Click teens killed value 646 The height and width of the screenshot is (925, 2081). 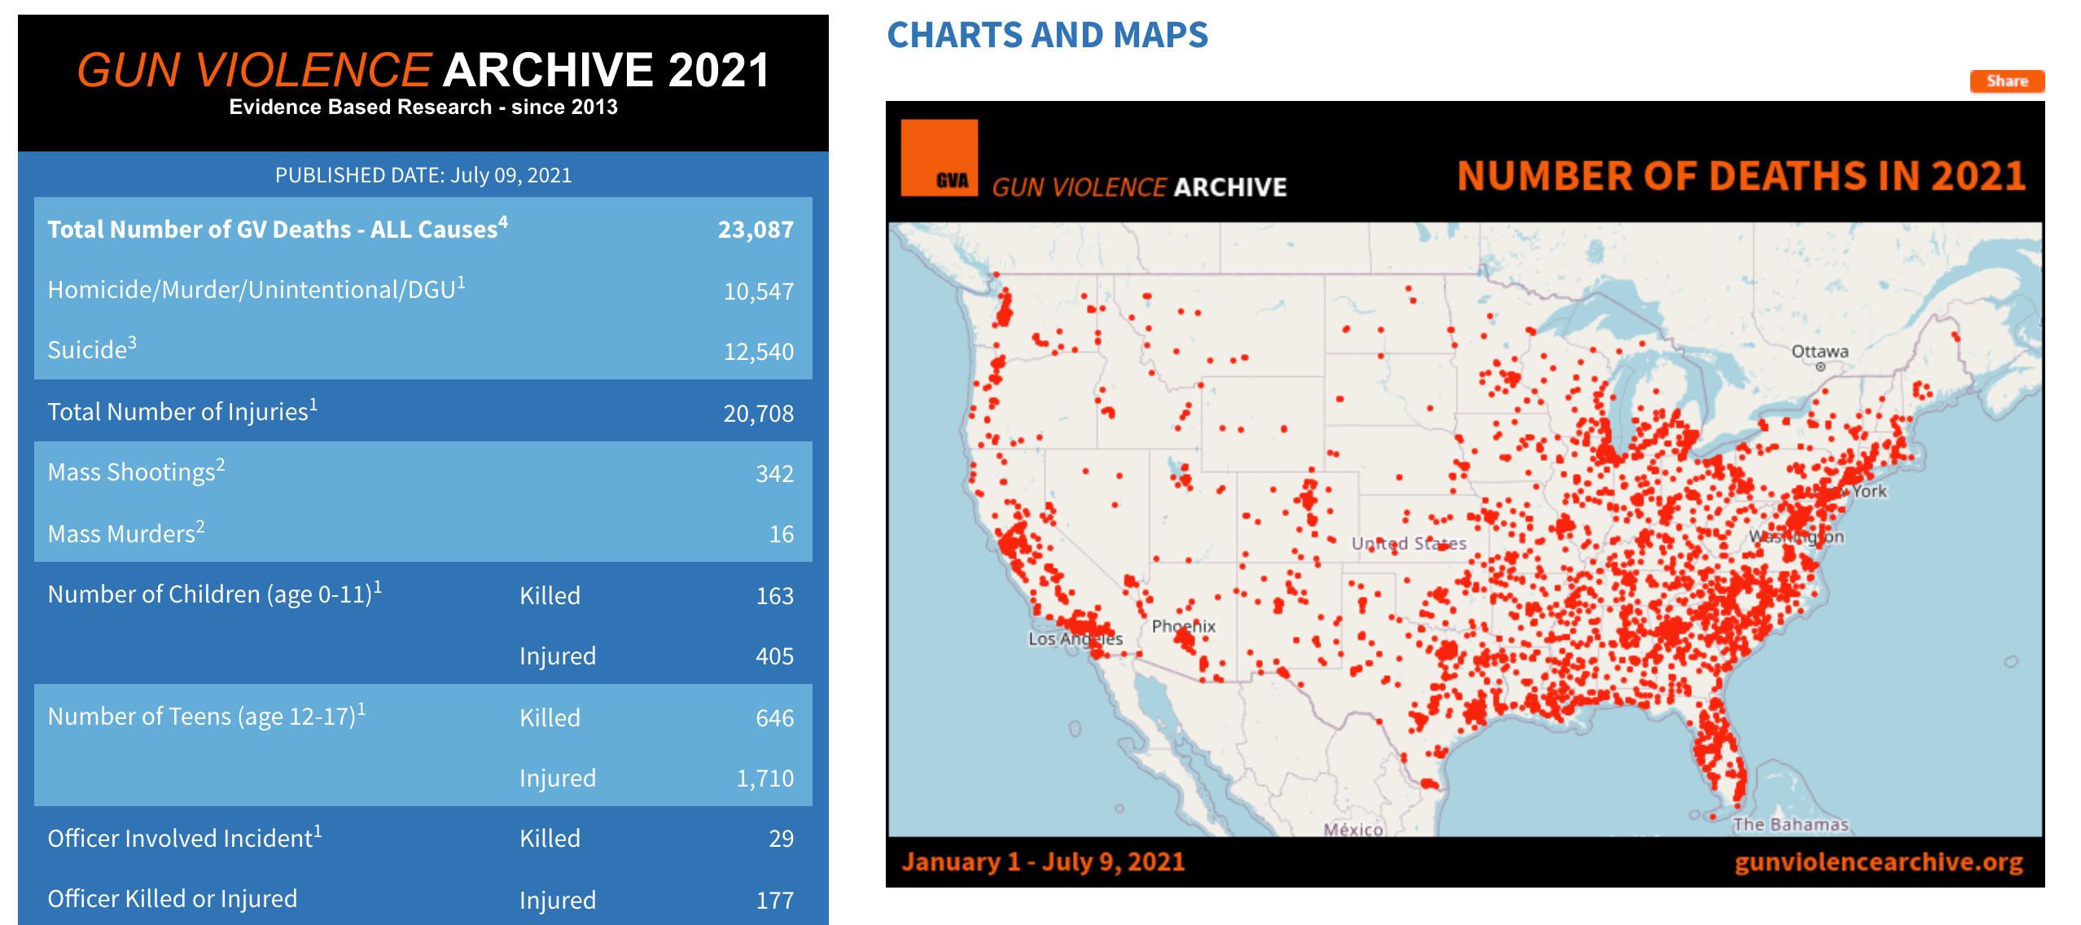(774, 718)
